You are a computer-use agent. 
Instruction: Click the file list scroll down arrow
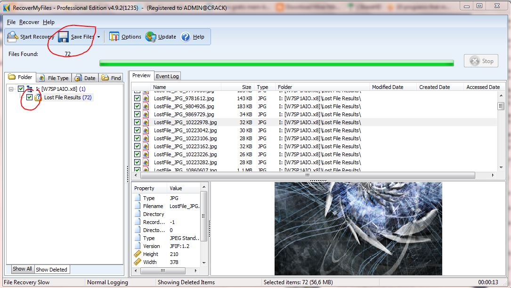501,168
